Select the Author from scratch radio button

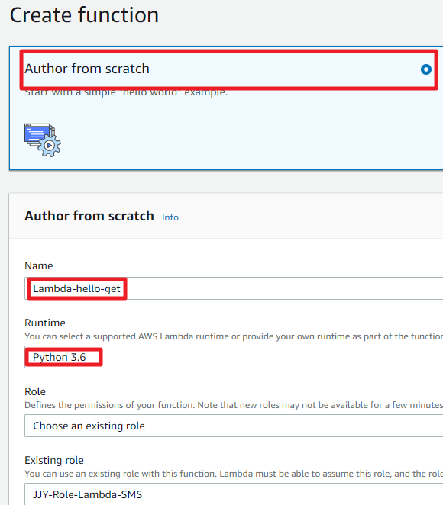click(x=426, y=69)
